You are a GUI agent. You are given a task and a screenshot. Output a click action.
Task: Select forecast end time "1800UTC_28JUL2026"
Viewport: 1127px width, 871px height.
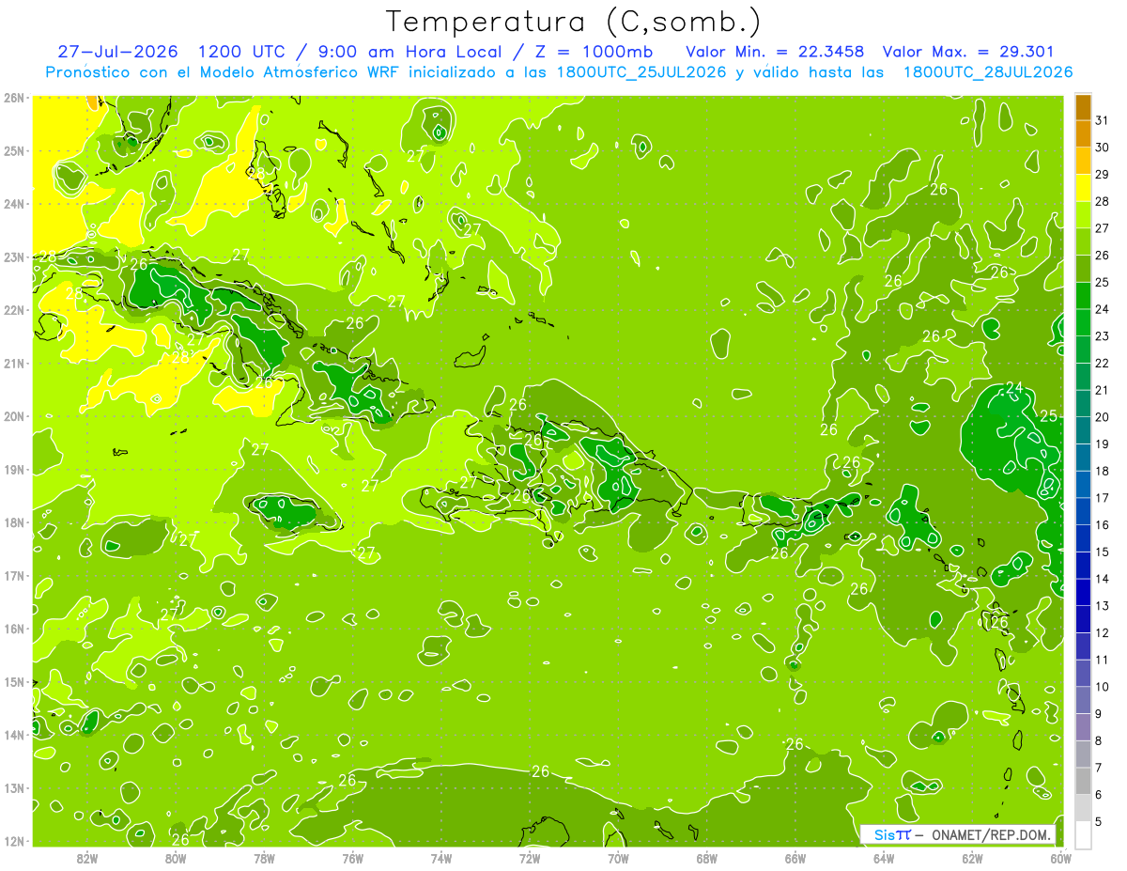click(x=988, y=72)
